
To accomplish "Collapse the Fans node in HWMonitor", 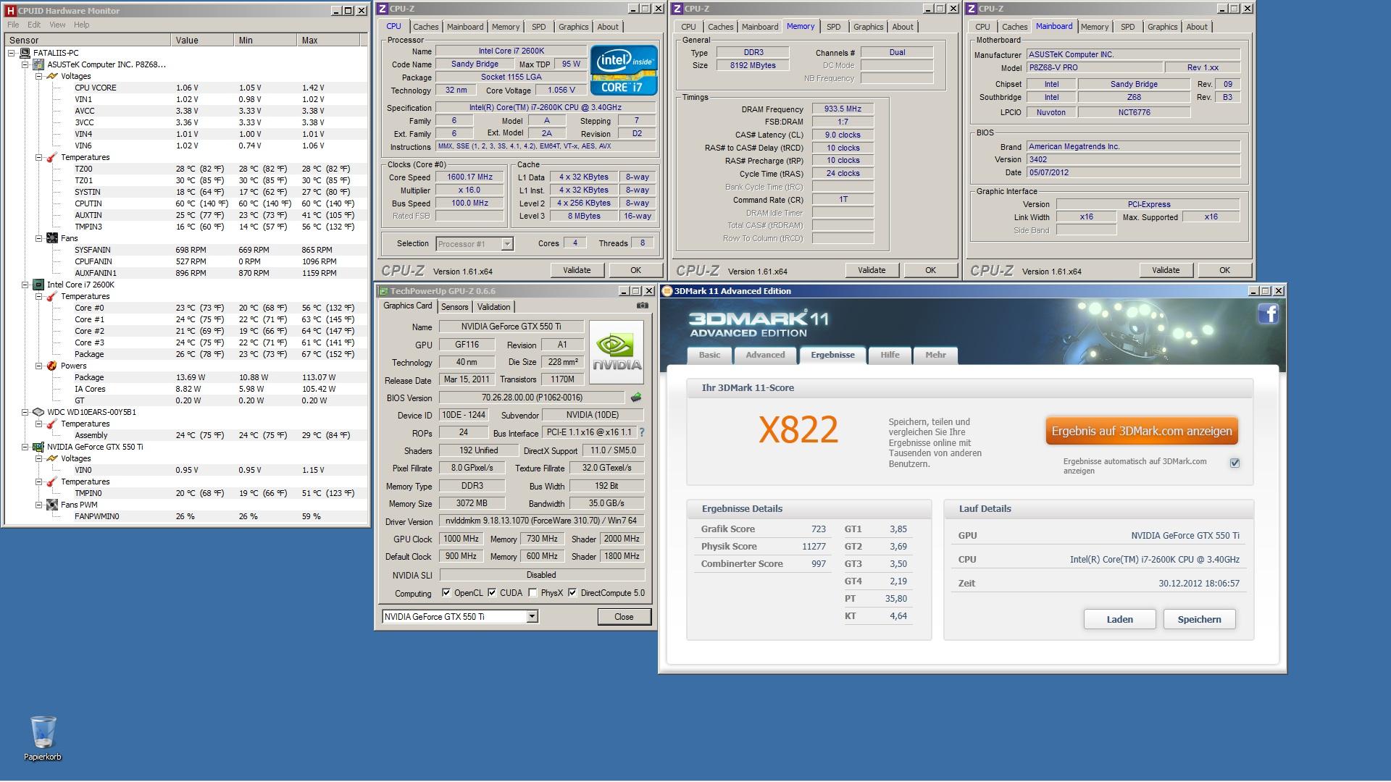I will point(39,238).
